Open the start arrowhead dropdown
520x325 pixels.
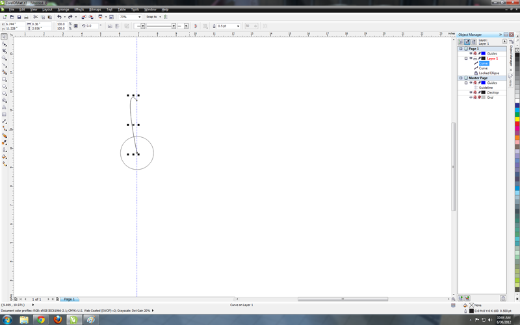tap(142, 26)
